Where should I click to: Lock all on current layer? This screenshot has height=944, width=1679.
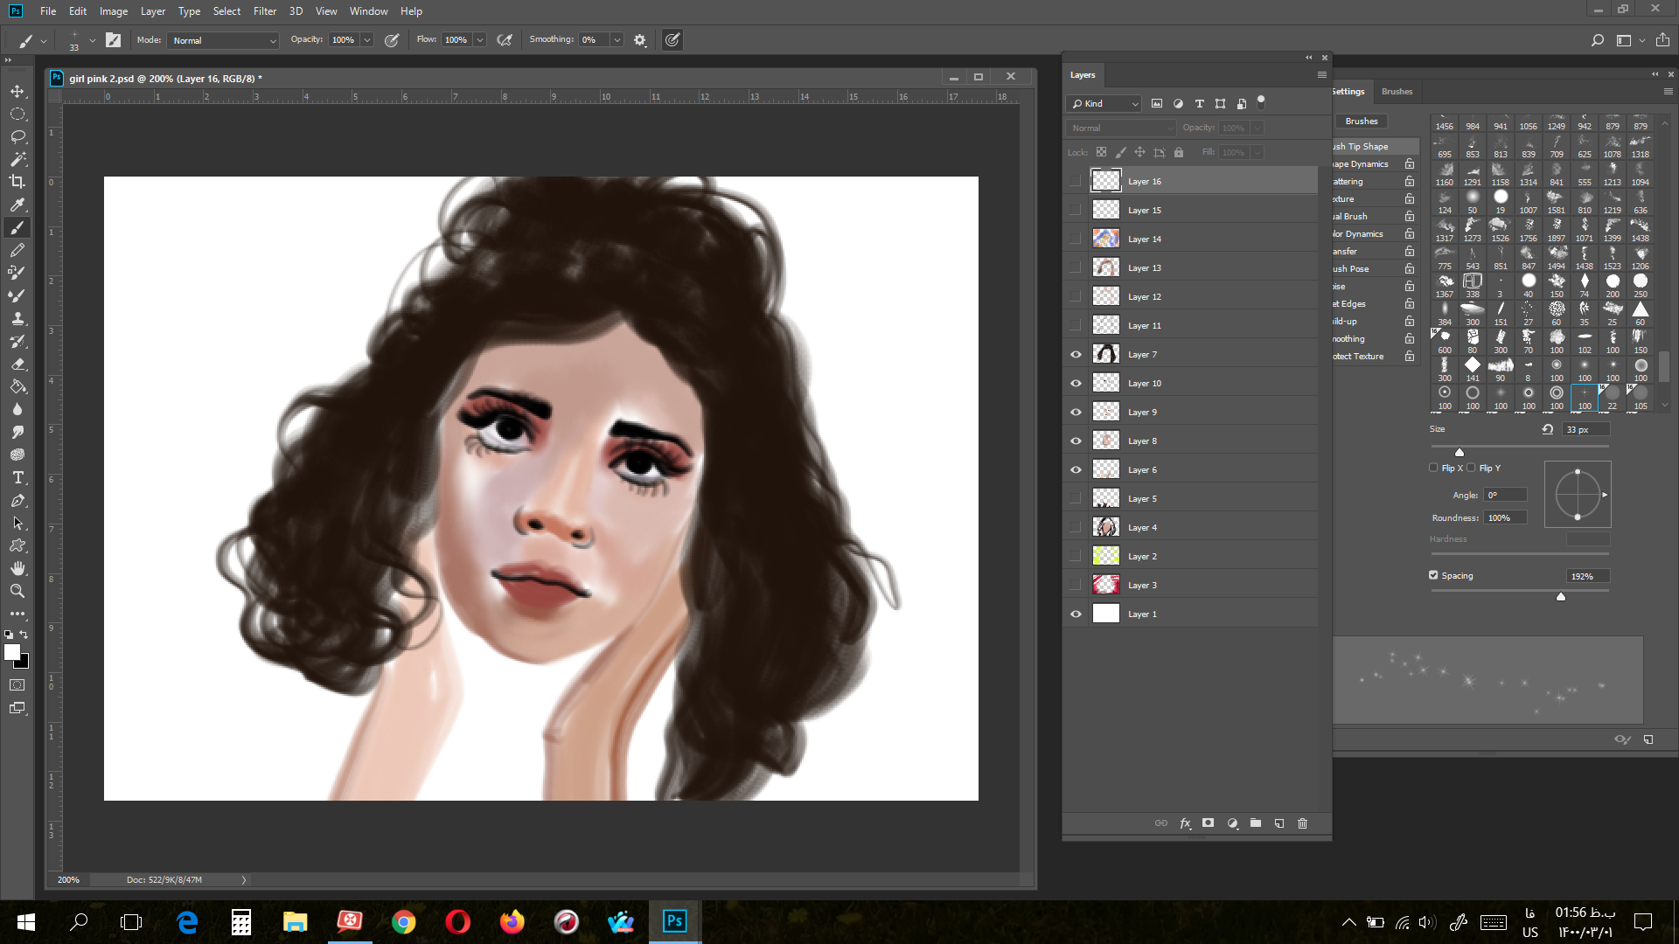pos(1179,152)
